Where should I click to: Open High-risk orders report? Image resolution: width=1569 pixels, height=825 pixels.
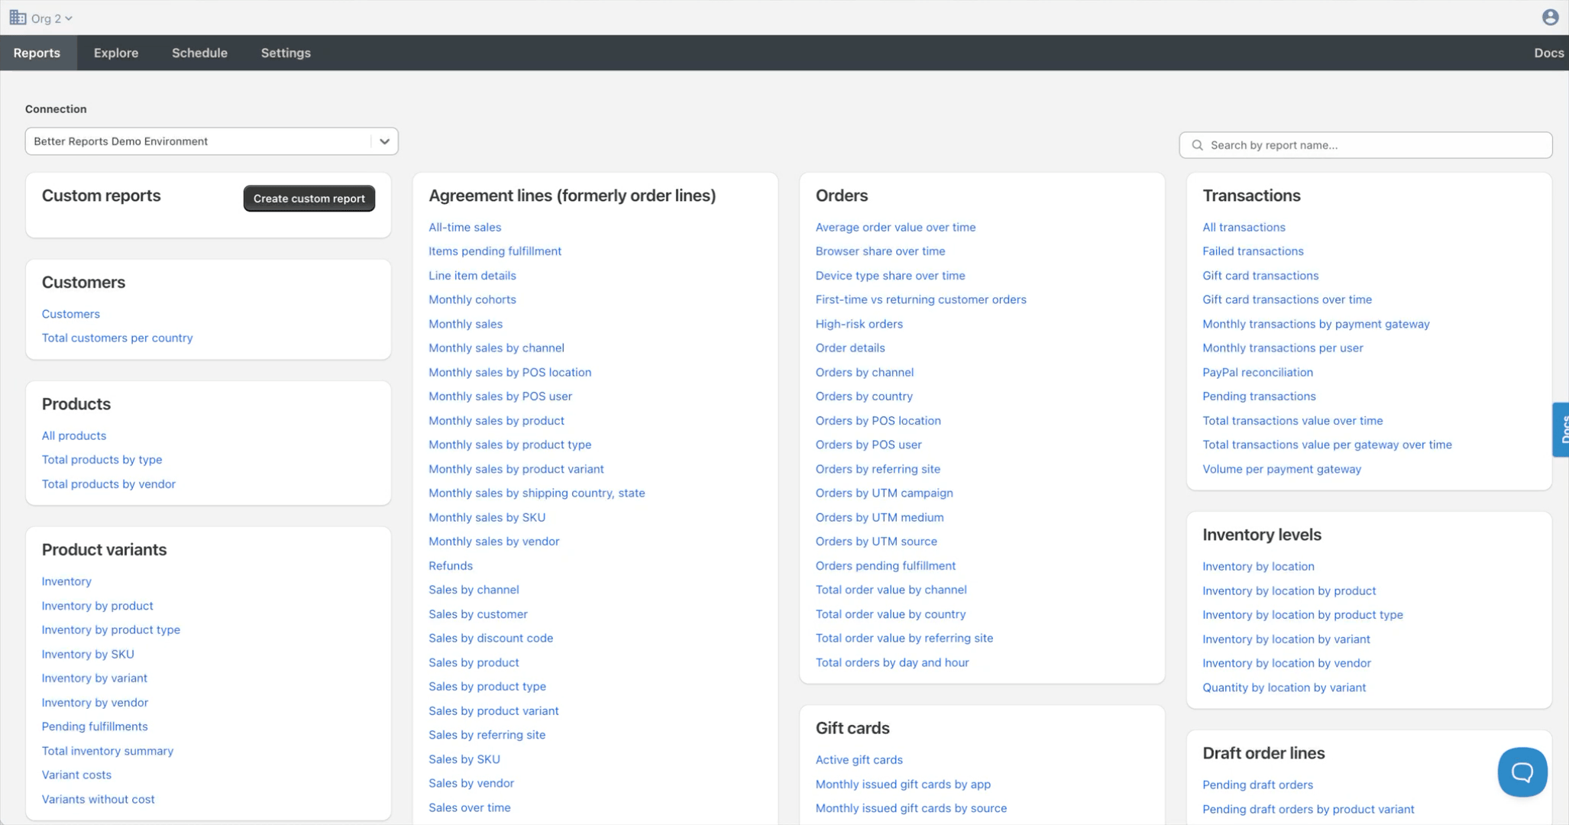click(859, 324)
